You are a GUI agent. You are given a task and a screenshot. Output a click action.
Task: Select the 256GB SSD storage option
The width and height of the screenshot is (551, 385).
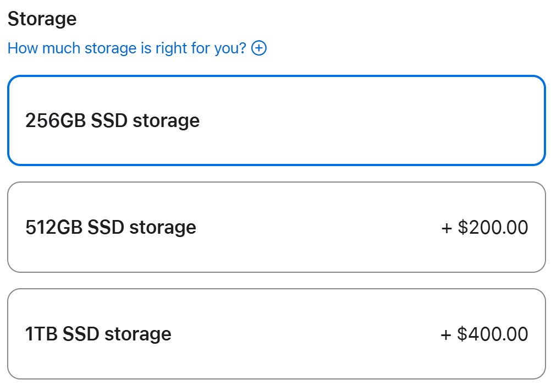[276, 120]
